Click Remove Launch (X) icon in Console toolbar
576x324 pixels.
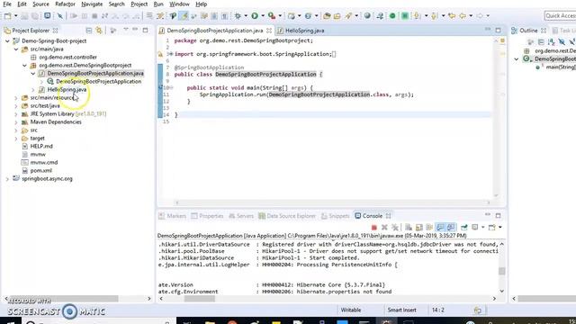(384, 228)
